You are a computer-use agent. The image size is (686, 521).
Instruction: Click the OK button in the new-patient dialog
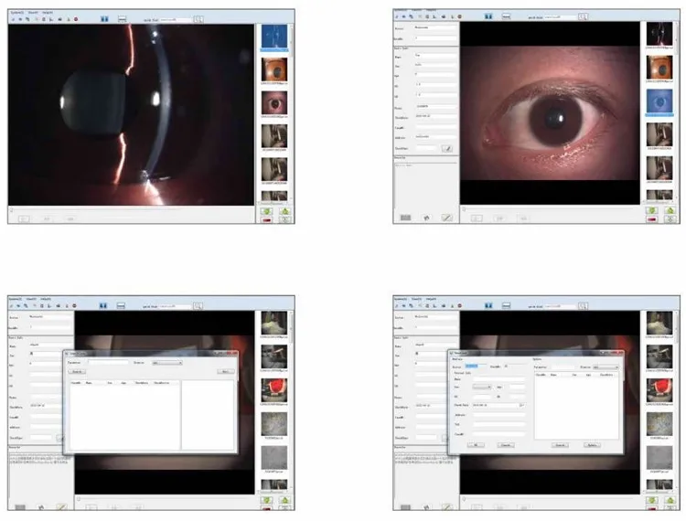pos(476,445)
